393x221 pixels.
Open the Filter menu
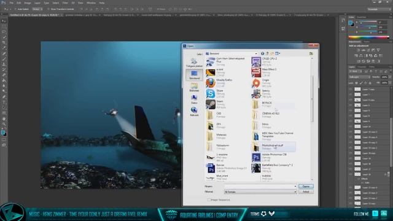pos(65,2)
